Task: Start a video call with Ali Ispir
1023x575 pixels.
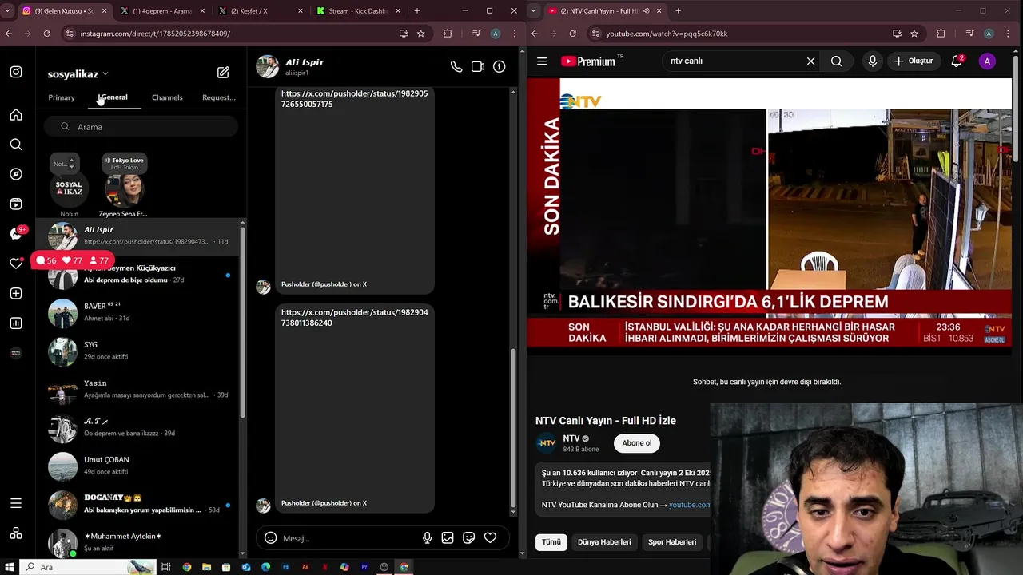Action: tap(478, 67)
